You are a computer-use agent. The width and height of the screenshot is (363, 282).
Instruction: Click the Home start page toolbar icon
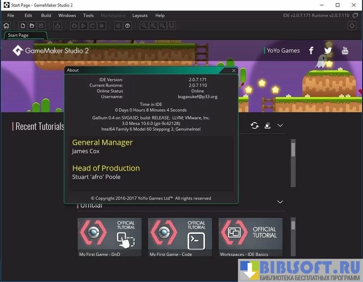(x=6, y=26)
